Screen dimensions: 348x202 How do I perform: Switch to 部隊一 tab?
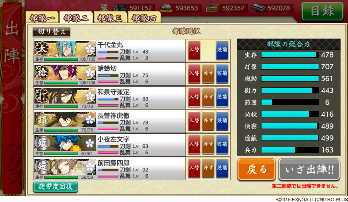pyautogui.click(x=42, y=18)
